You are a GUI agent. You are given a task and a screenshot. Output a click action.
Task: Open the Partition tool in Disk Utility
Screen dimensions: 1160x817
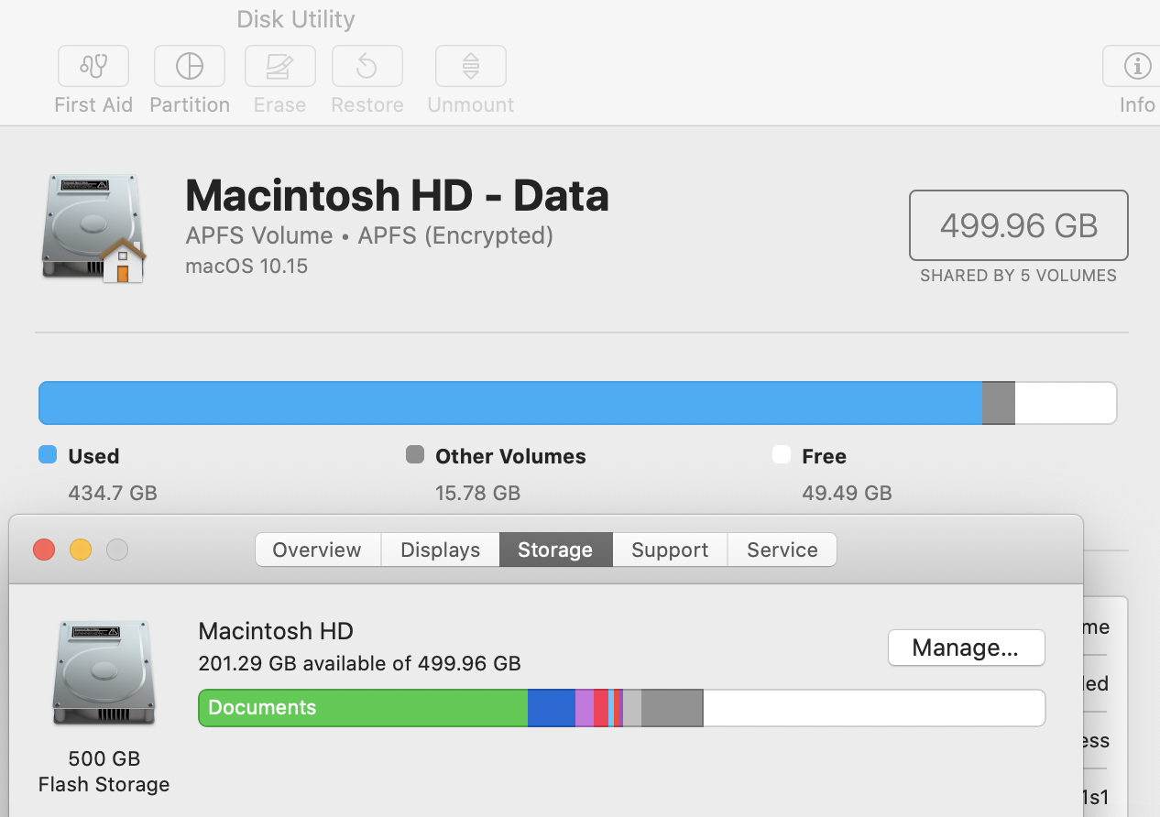coord(190,66)
